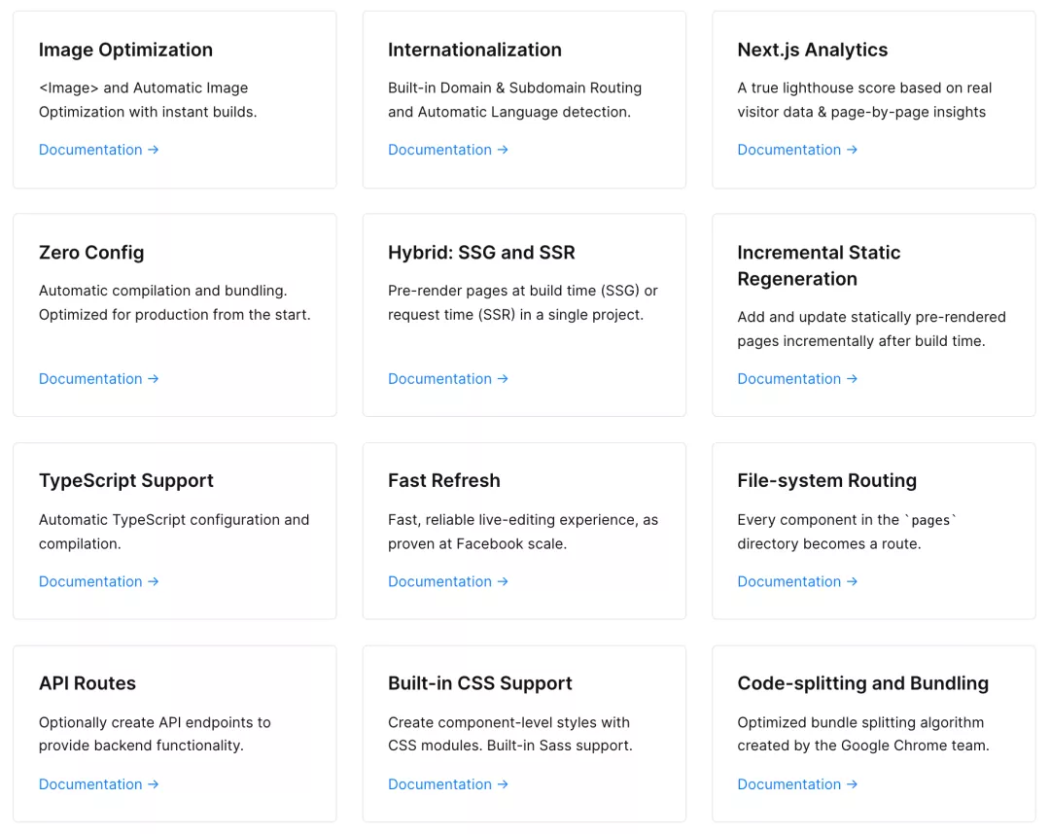
Task: Select the Fast Refresh card heading
Action: click(444, 481)
